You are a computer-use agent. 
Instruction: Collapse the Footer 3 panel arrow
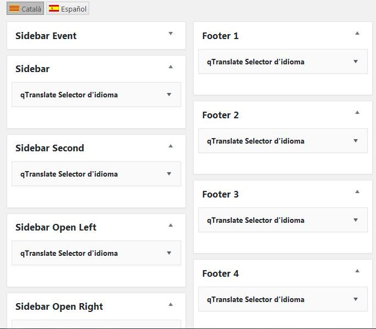click(x=357, y=191)
